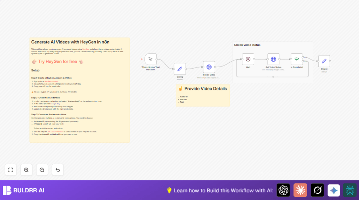Select the Config pencil node
The width and height of the screenshot is (359, 200).
[180, 69]
